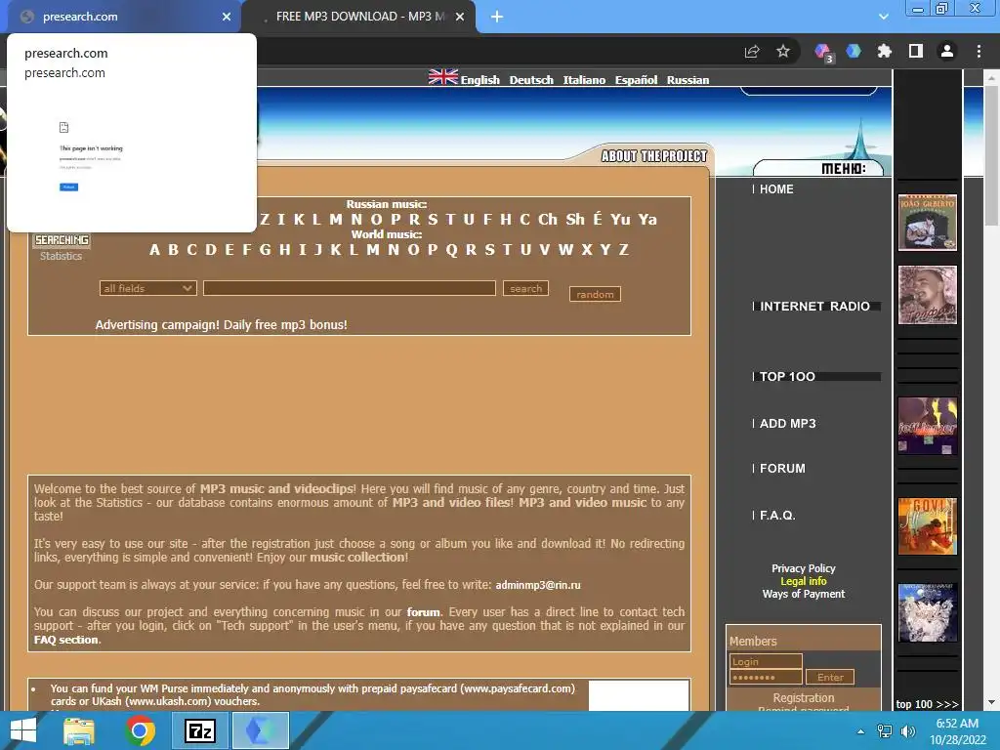This screenshot has width=1000, height=750.
Task: Click the 'top 100 >>>' link
Action: [927, 704]
